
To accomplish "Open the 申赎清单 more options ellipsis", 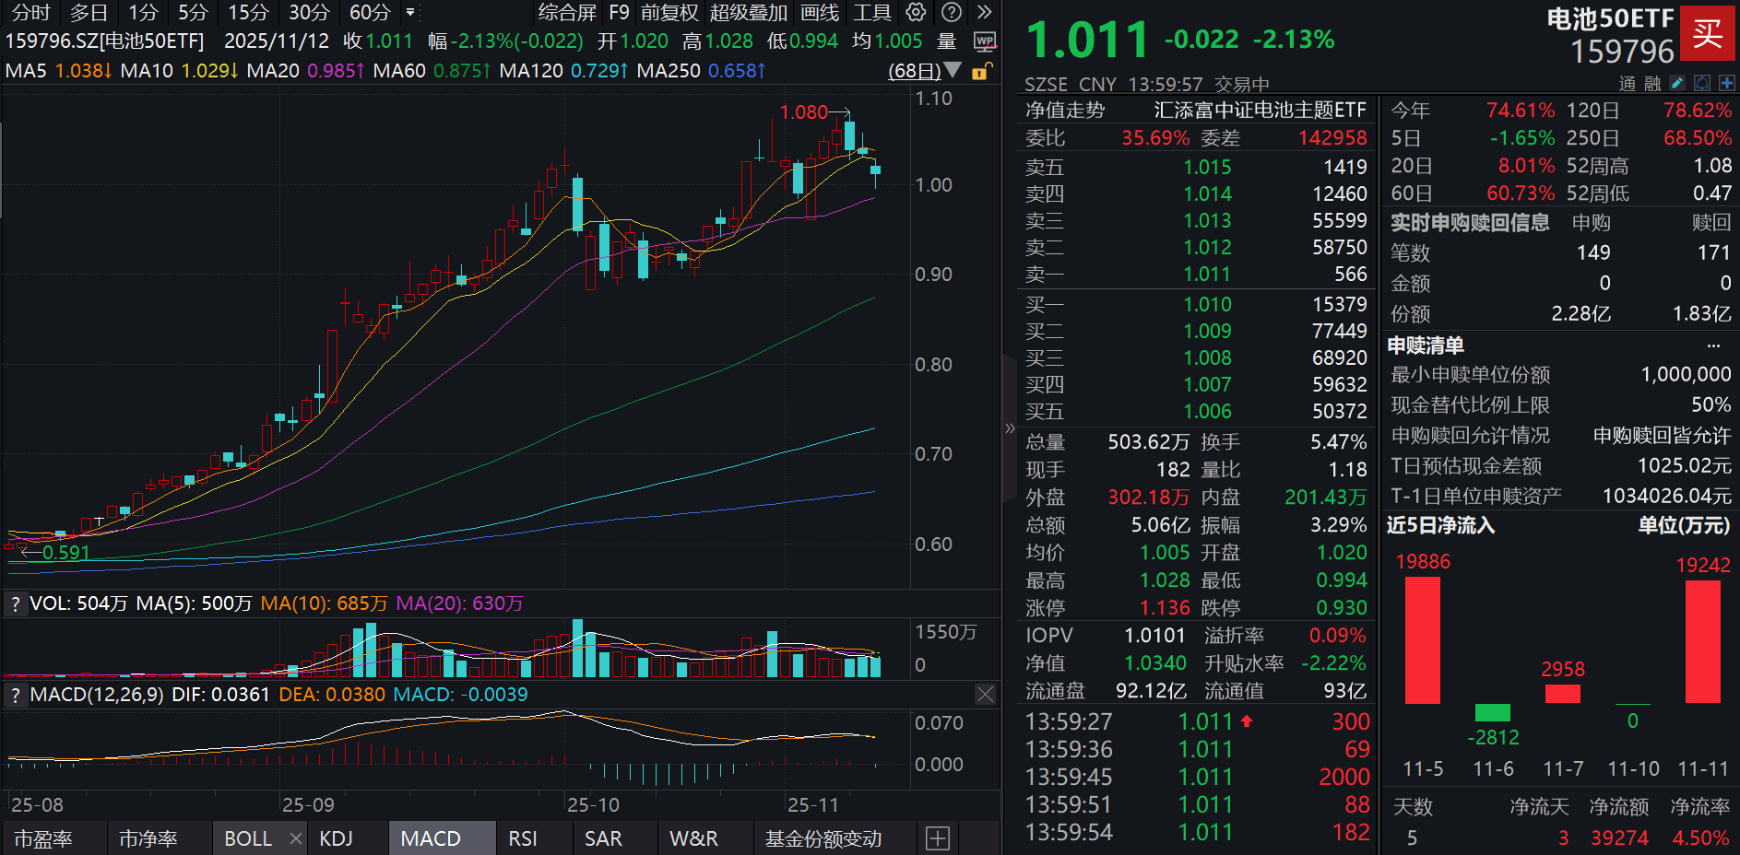I will (x=1713, y=346).
